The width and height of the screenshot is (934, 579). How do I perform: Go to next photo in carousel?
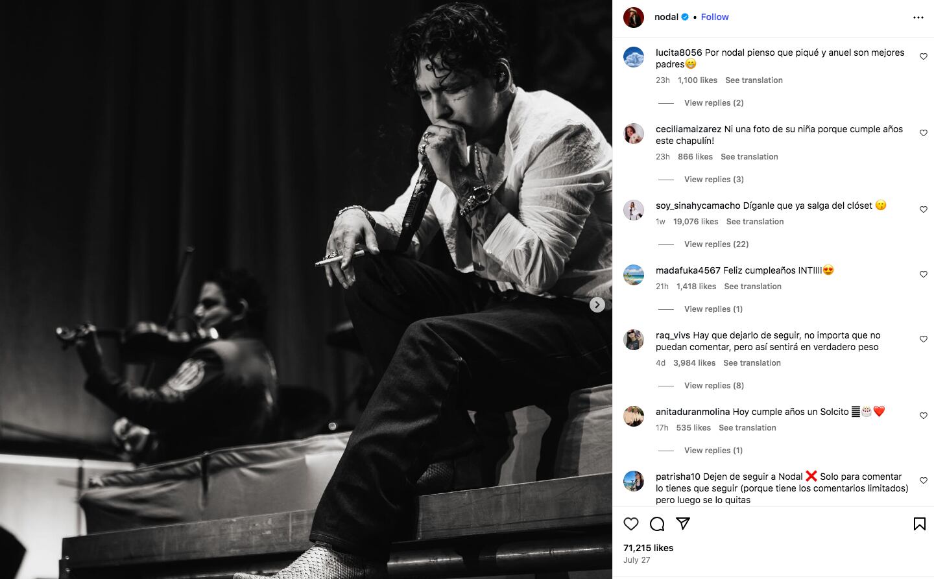click(597, 305)
